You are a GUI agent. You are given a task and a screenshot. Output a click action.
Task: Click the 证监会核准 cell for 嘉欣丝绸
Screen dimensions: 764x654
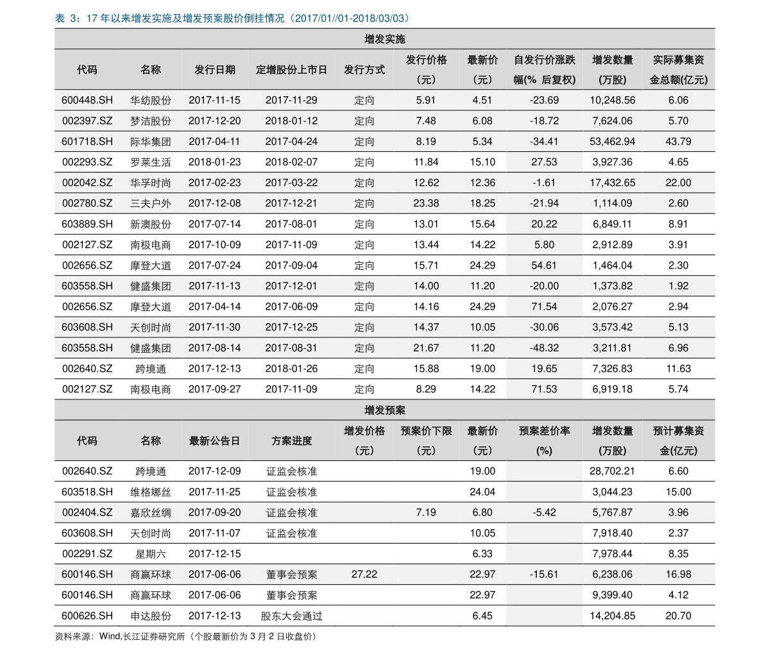pyautogui.click(x=293, y=512)
